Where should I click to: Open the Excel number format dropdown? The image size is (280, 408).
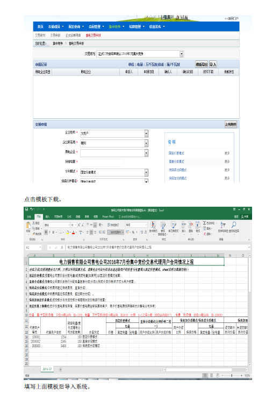click(146, 225)
